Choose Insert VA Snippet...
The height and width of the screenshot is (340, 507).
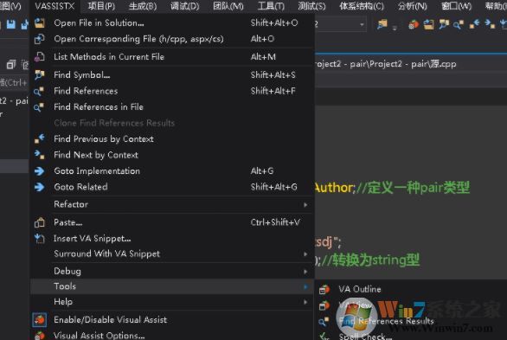pos(172,239)
